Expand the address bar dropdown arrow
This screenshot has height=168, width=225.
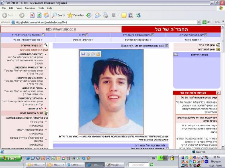pos(199,22)
